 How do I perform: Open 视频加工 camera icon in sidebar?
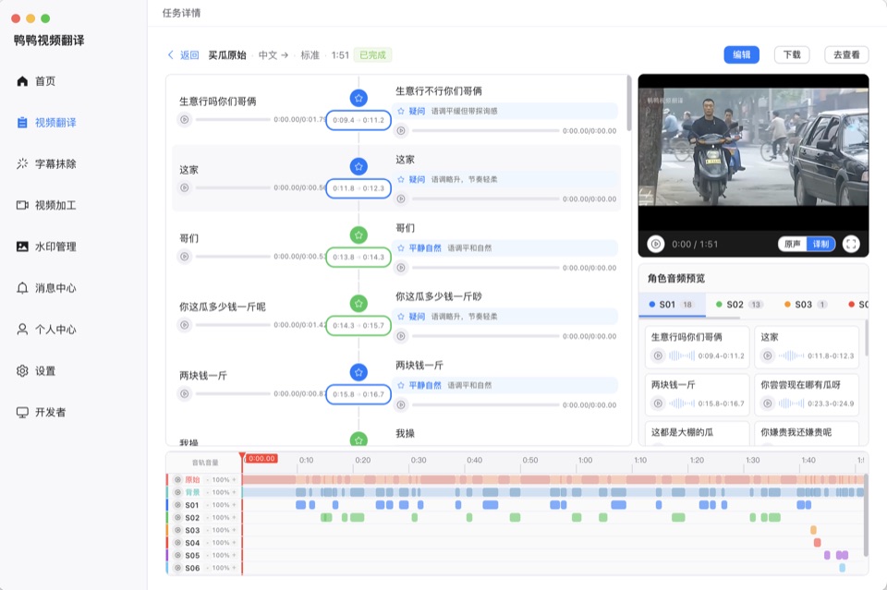pos(22,205)
